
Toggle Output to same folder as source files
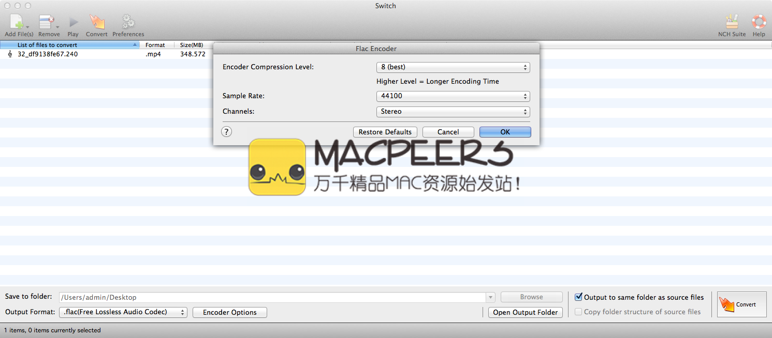579,297
